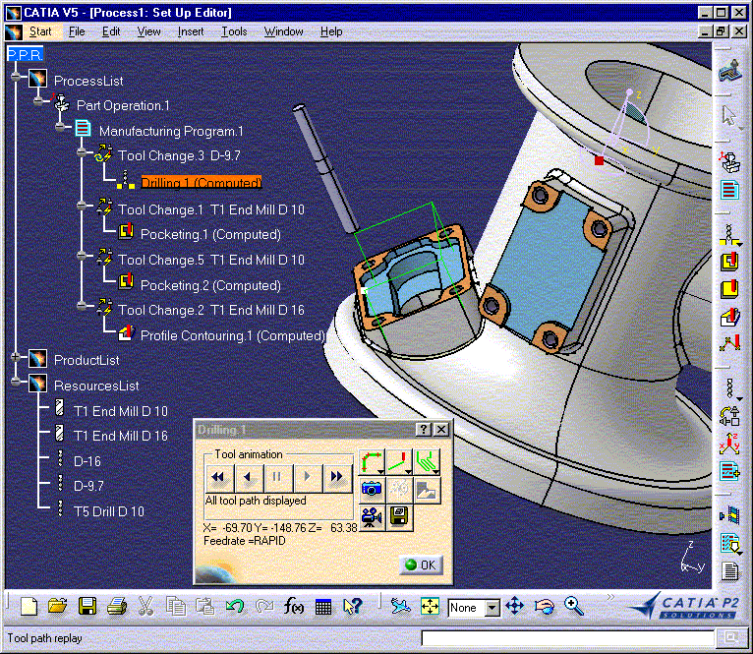Click the axis system icon in right toolbar
This screenshot has height=654, width=753.
(x=729, y=444)
